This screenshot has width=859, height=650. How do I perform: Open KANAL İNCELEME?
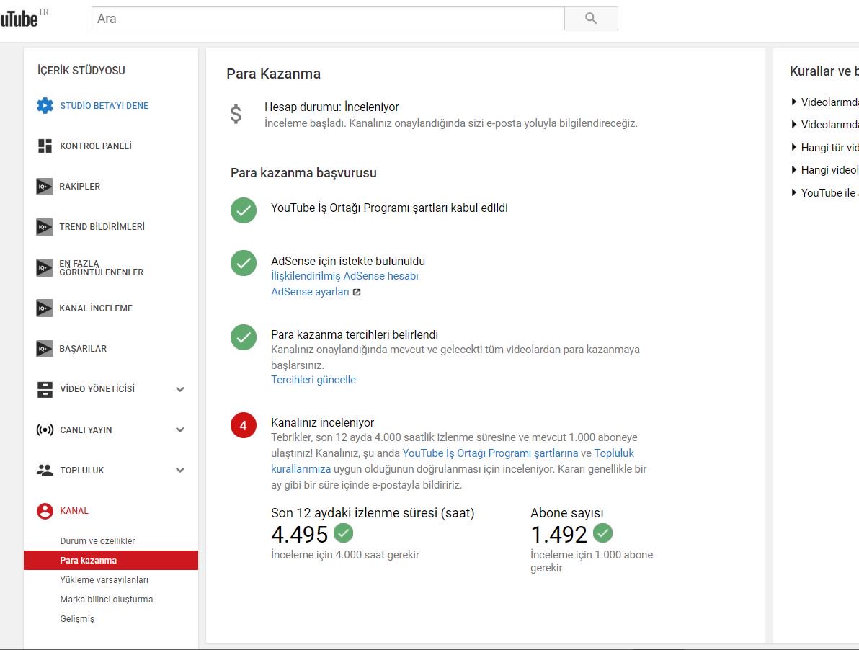[x=96, y=308]
